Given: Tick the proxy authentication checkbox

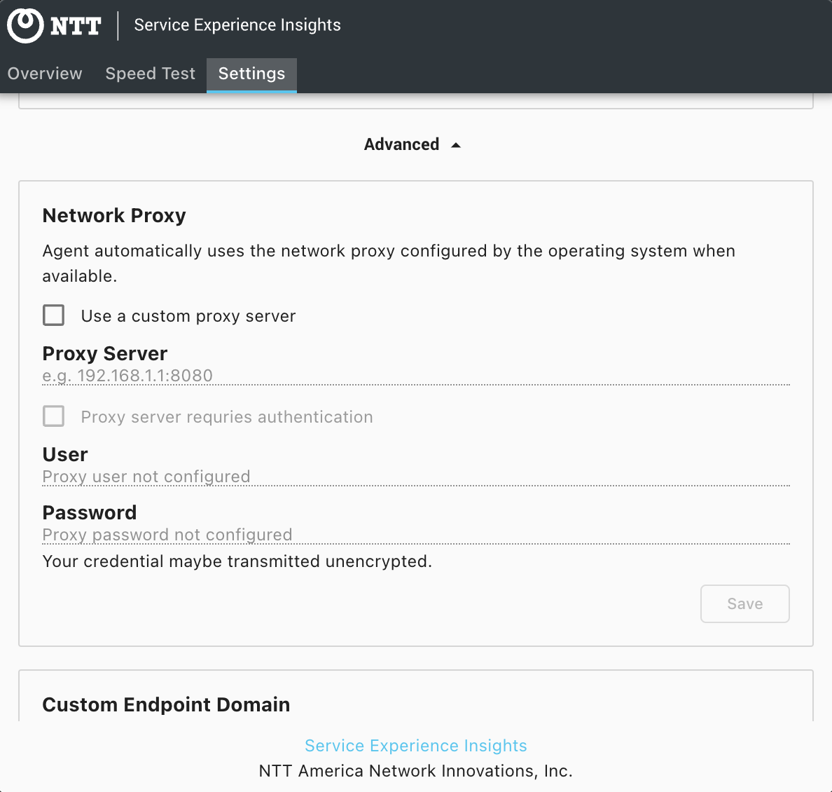Looking at the screenshot, I should tap(54, 416).
